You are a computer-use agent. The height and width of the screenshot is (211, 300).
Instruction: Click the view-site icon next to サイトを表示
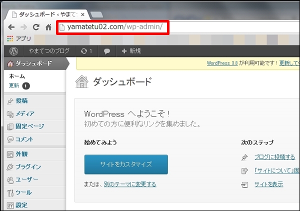click(x=244, y=184)
